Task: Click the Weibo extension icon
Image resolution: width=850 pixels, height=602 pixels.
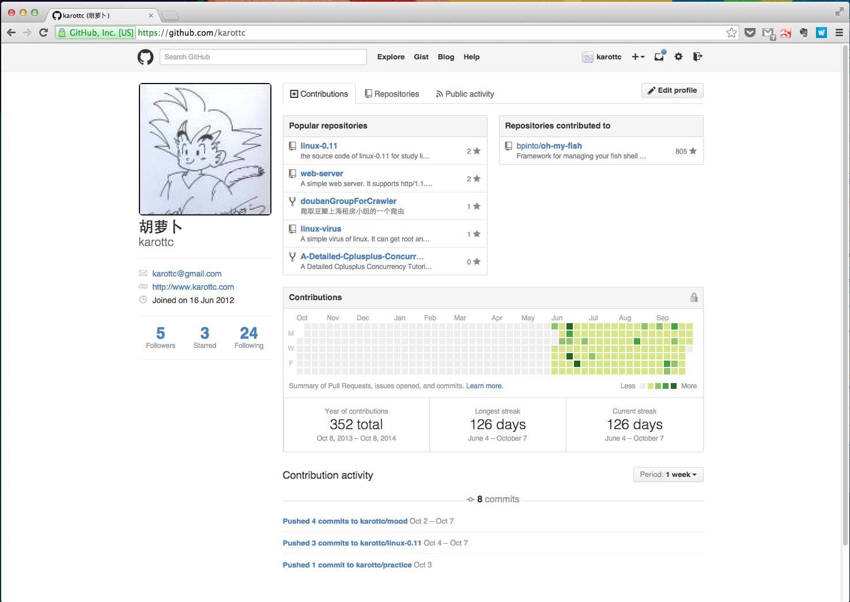Action: pyautogui.click(x=785, y=33)
